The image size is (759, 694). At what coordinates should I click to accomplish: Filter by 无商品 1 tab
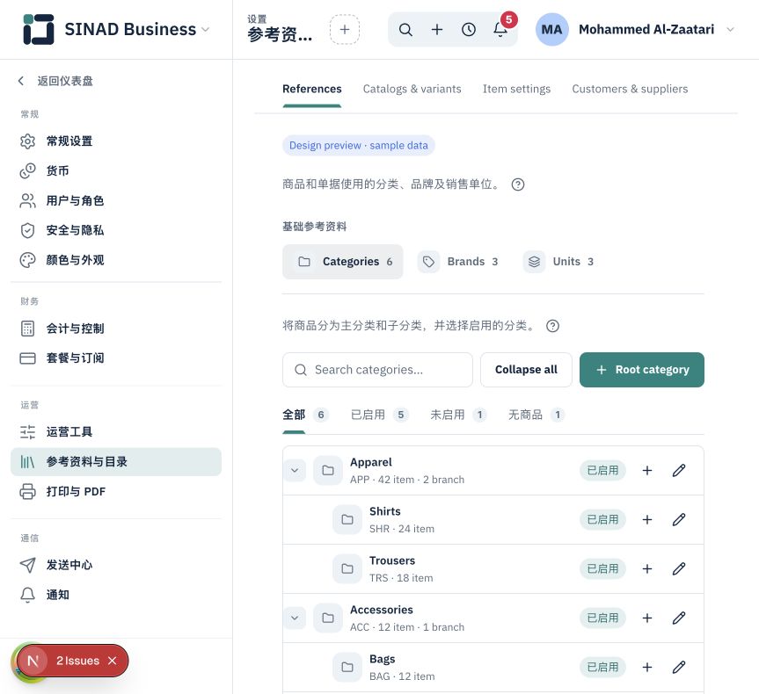536,415
